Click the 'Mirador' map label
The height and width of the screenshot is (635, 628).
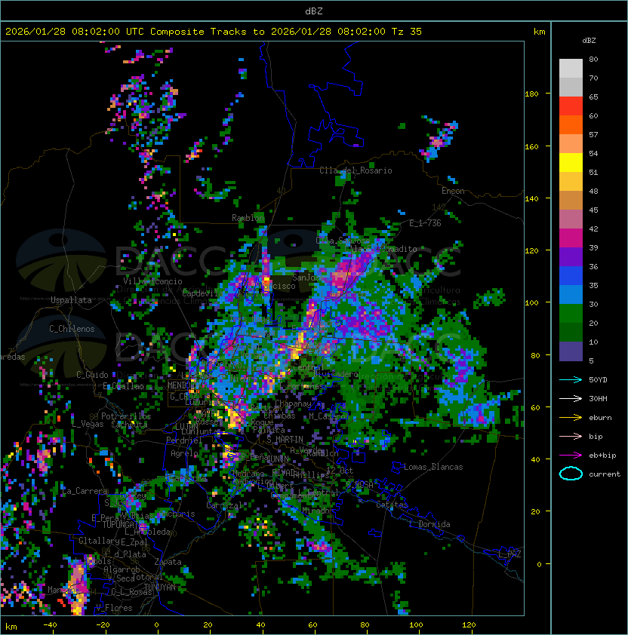click(319, 511)
